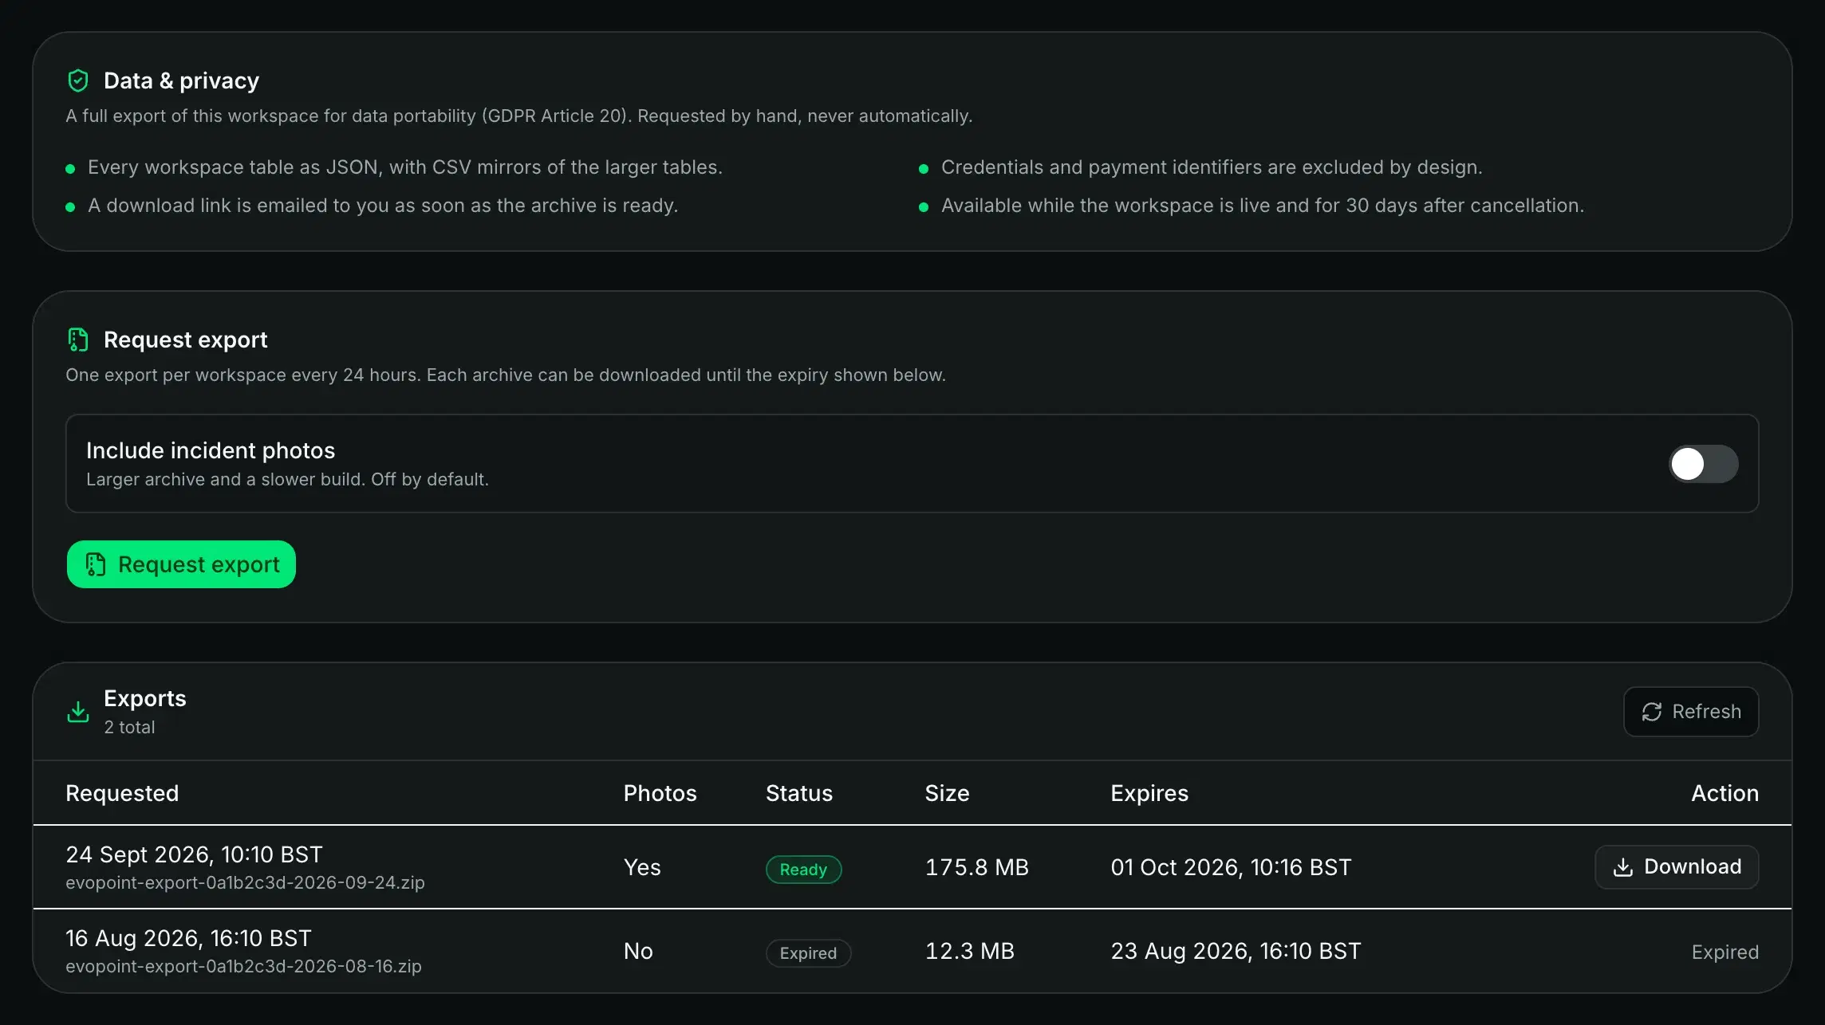Click the Photos column header
The image size is (1825, 1025).
click(x=660, y=793)
